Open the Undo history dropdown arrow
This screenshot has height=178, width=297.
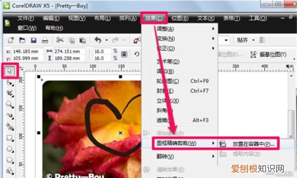[x=106, y=40]
